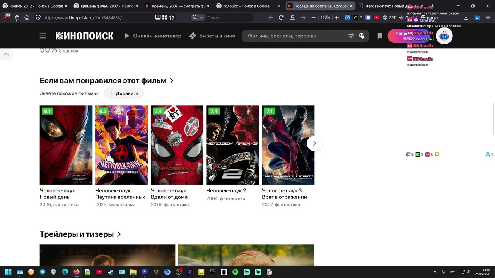Viewport: 495px width, 278px height.
Task: Go to the browser home page
Action: [27, 17]
